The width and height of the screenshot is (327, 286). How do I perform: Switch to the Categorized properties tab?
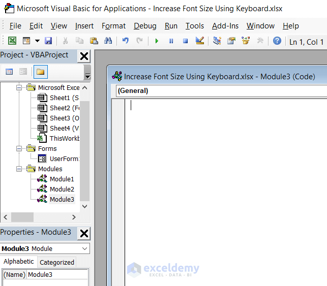(x=57, y=262)
